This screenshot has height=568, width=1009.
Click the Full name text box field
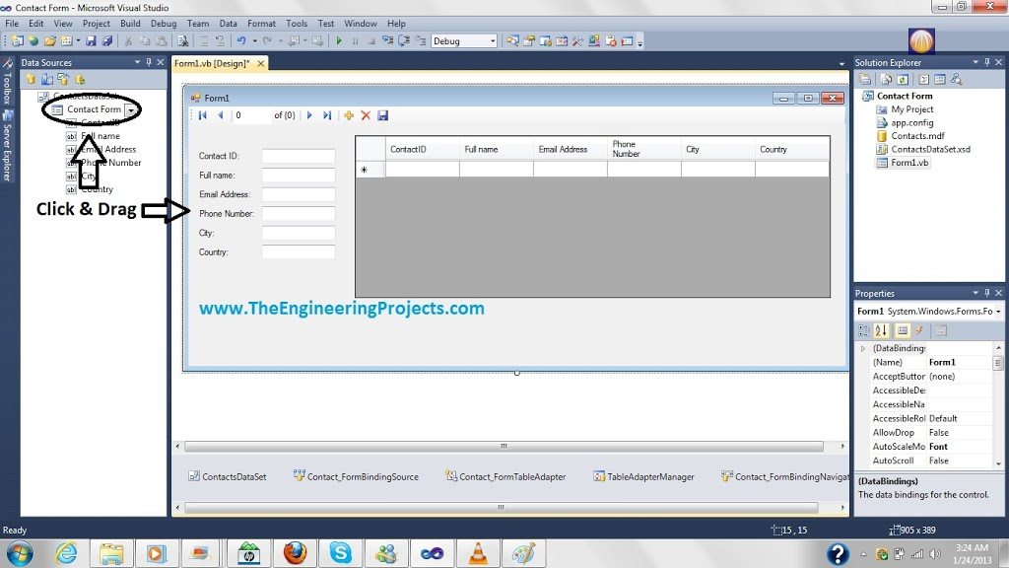[x=298, y=176]
